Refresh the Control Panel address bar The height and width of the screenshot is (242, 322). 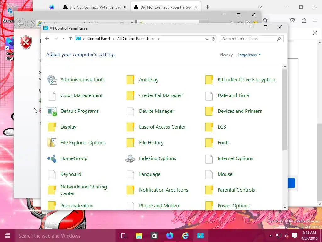coord(213,39)
